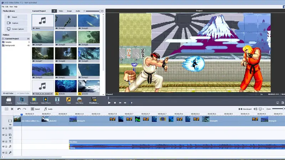The width and height of the screenshot is (285, 160).
Task: Select the Vacation text clip on timeline
Action: tap(177, 142)
